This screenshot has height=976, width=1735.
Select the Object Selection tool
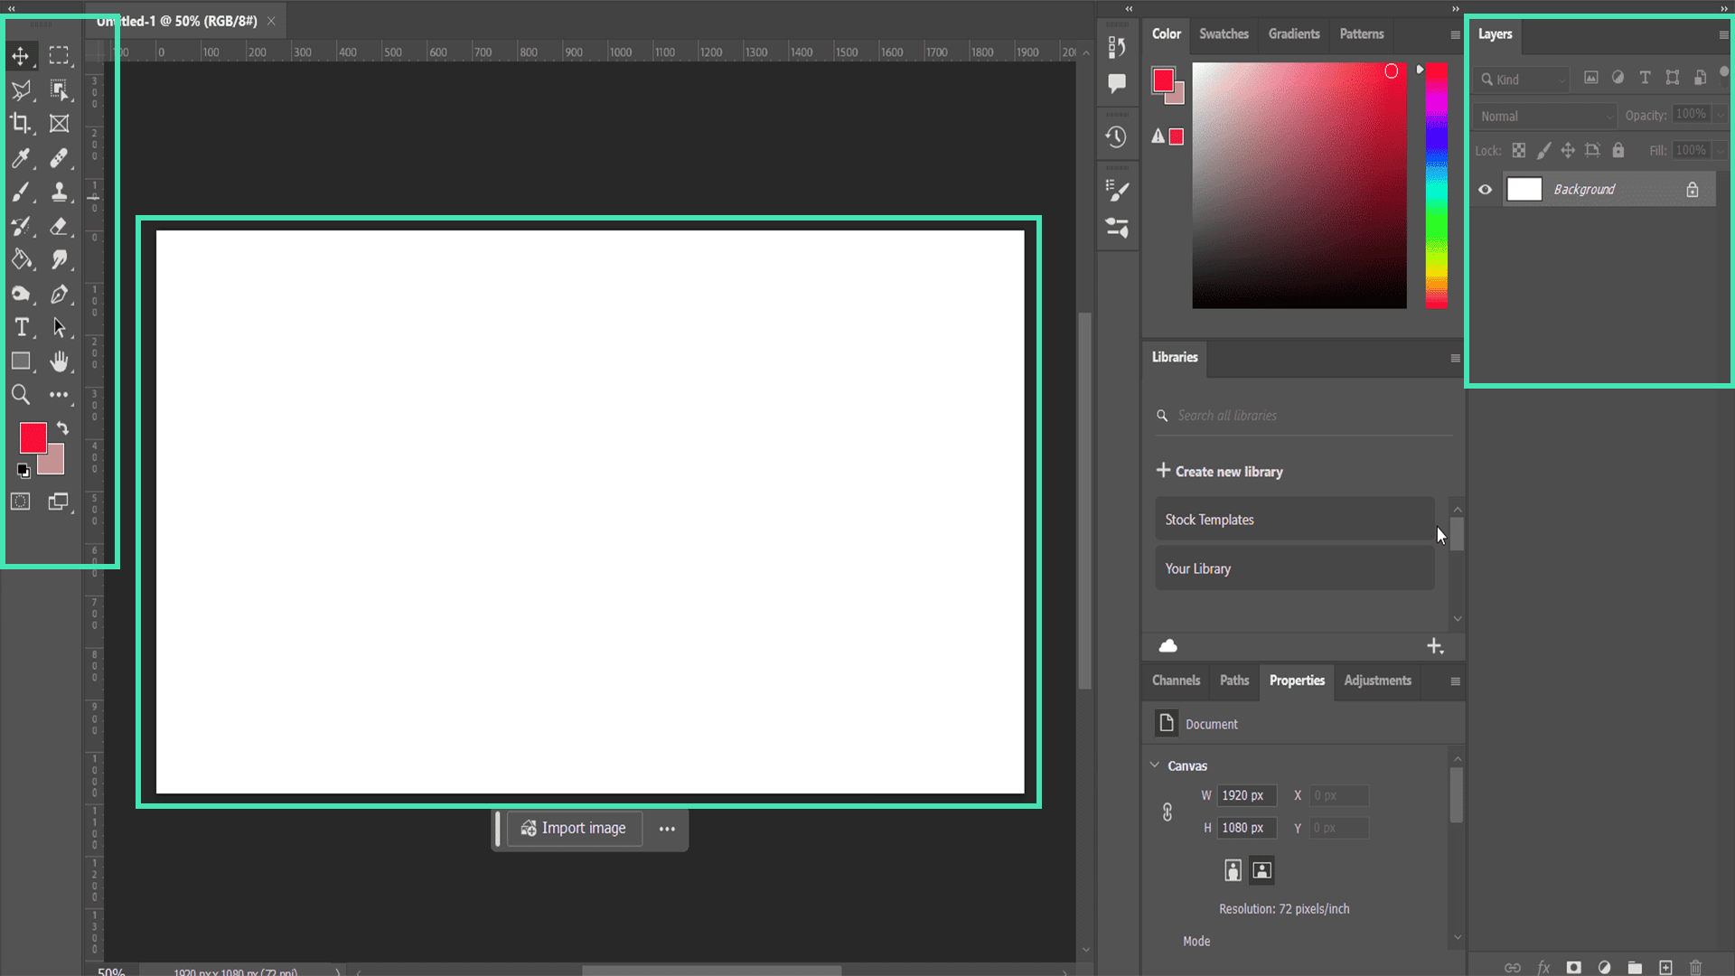[59, 89]
